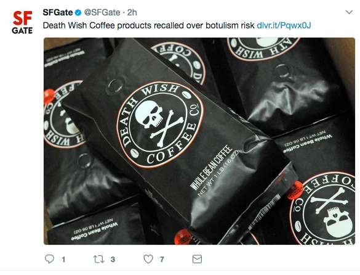360x275 pixels.
Task: Like the tweet with the heart icon
Action: [x=148, y=259]
